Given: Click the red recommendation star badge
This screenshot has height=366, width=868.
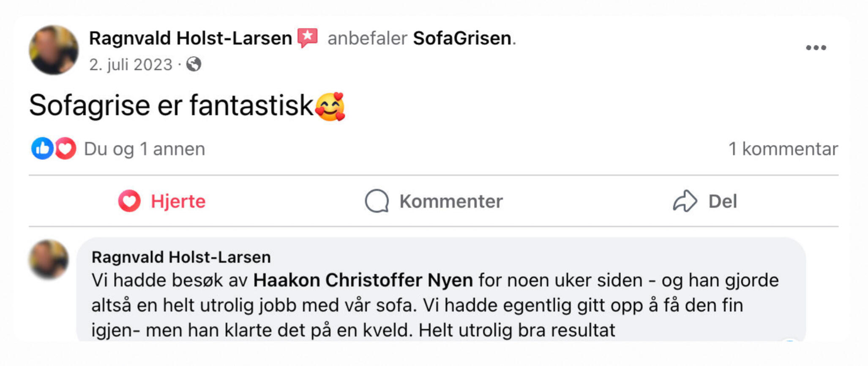Looking at the screenshot, I should coord(308,38).
